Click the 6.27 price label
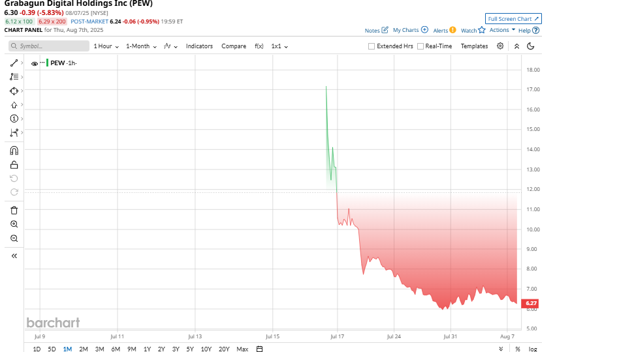 click(530, 303)
